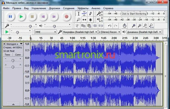Click the track gain slider
Viewport: 170px width, 109px height.
(13, 60)
